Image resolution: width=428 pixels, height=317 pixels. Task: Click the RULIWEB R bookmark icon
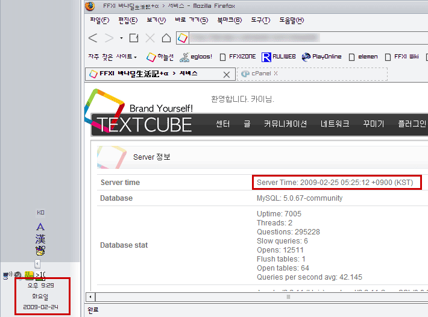tap(266, 57)
